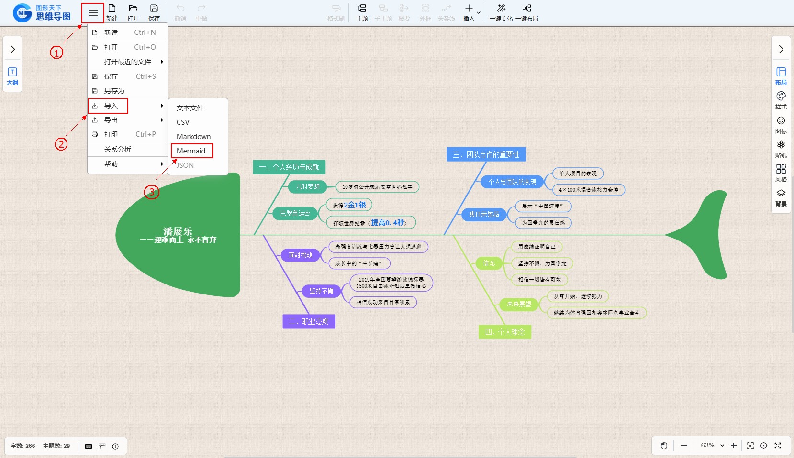Select the 巴黎奥运会 mind map node
The image size is (794, 458).
(x=295, y=214)
